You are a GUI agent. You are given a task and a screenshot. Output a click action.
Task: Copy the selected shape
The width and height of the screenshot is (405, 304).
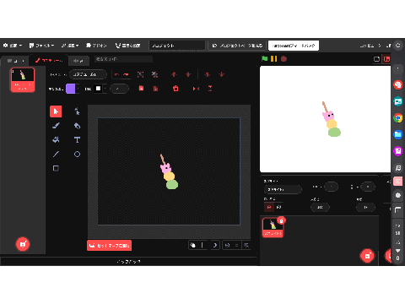click(x=141, y=89)
